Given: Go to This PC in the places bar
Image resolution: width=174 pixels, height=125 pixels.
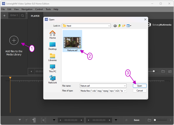Looking at the screenshot, I should (52, 69).
